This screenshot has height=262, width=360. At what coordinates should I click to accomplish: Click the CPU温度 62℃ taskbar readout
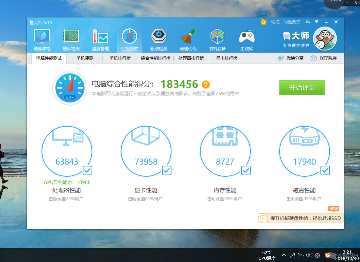click(x=267, y=255)
